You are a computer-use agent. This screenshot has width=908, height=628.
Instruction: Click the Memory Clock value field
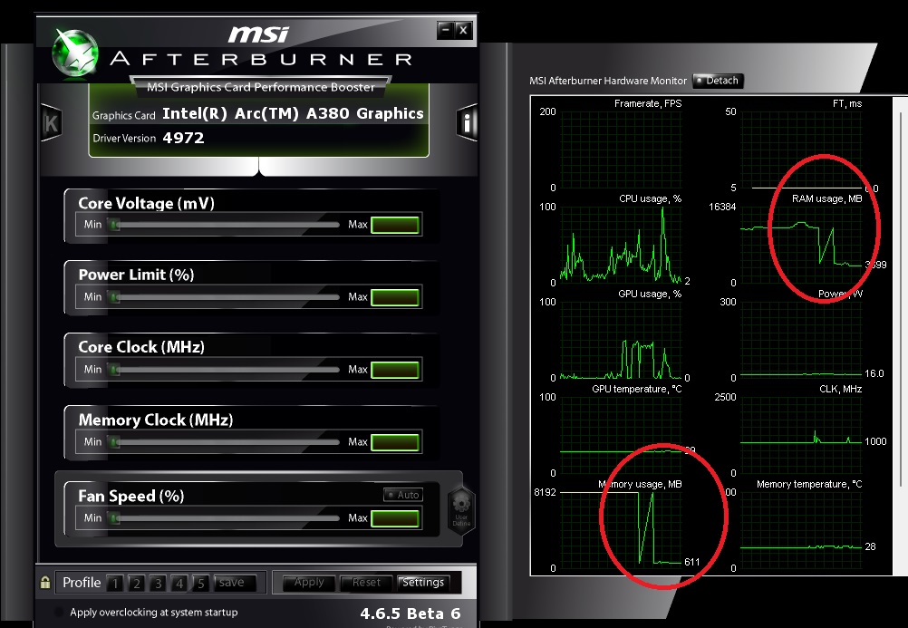tap(395, 442)
